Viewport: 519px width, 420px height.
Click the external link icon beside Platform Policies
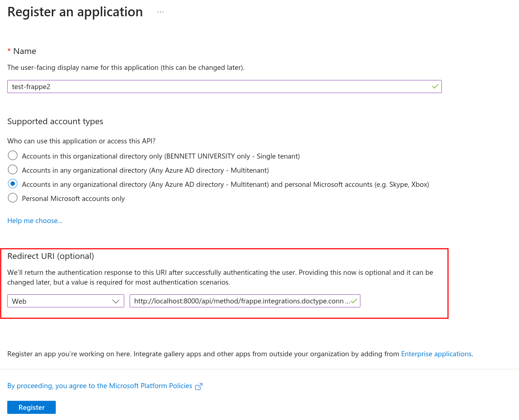(198, 386)
